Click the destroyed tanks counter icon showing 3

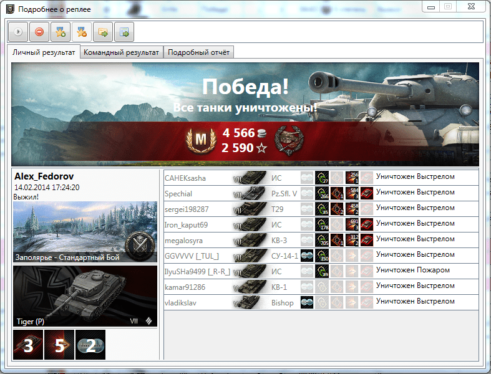coord(28,345)
